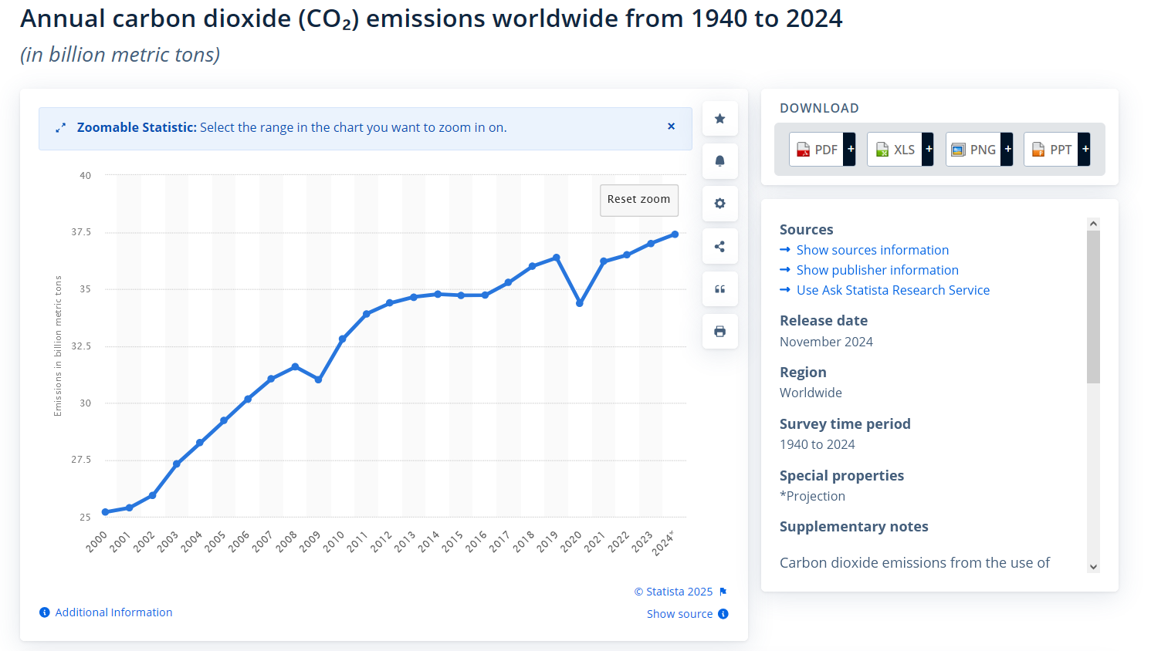Click the info icon beside Show source
The image size is (1151, 651).
click(723, 614)
